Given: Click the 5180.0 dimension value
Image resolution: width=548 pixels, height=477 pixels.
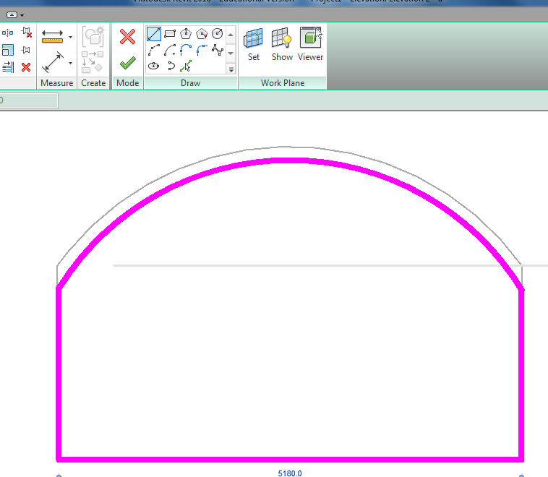Looking at the screenshot, I should click(289, 473).
